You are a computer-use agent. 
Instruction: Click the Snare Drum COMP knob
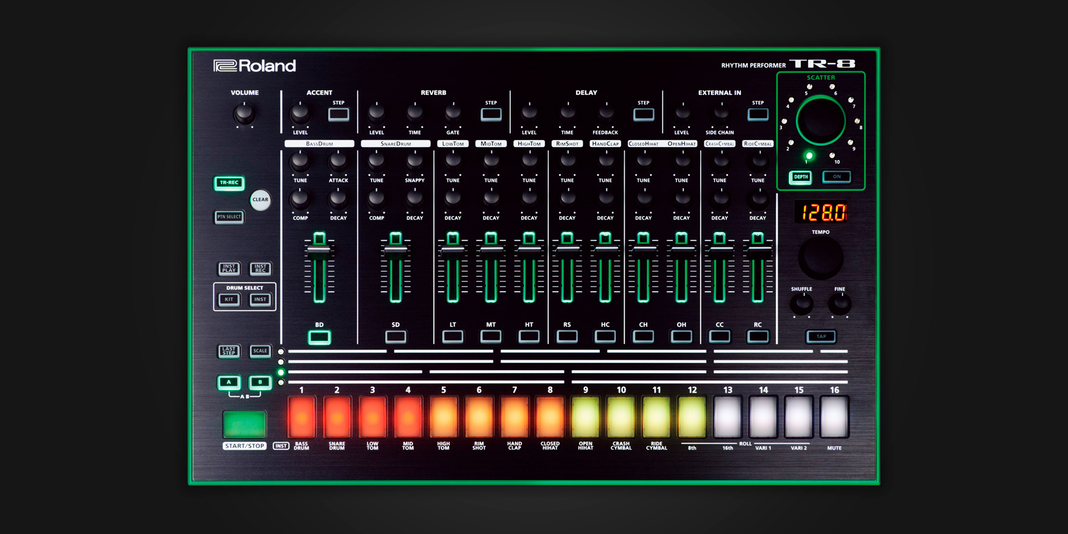coord(377,199)
